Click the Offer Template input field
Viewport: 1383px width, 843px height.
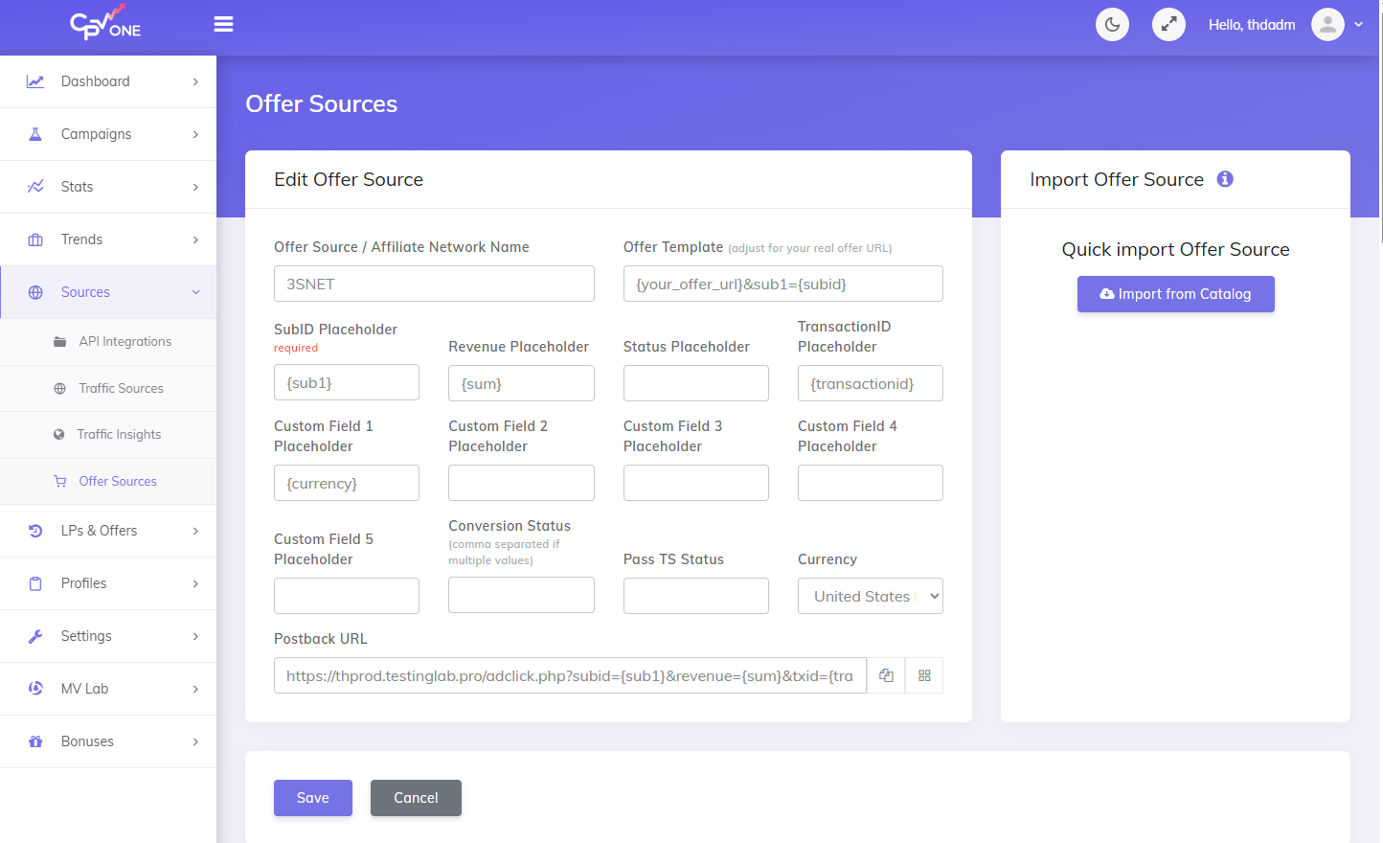[x=782, y=284]
